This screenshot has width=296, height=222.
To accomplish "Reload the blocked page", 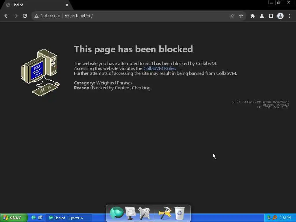I will [25, 16].
